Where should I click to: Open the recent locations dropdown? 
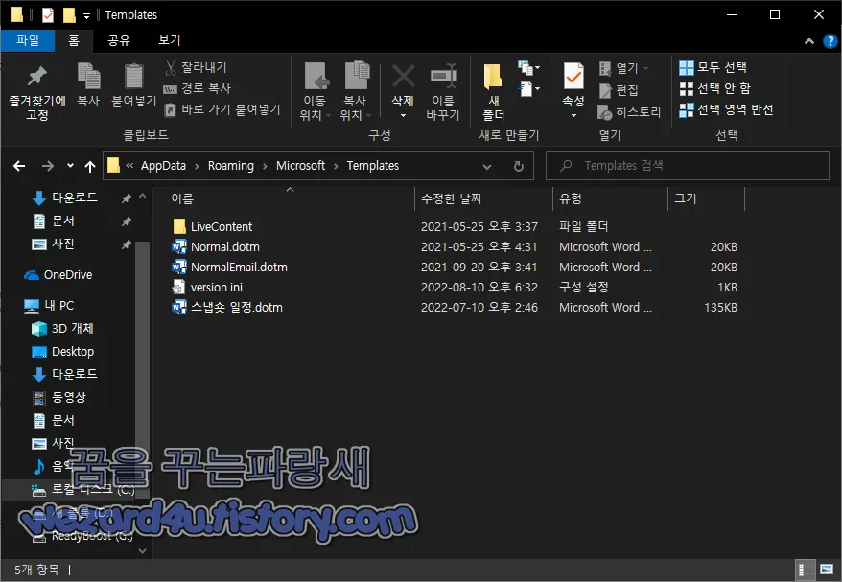pyautogui.click(x=70, y=165)
